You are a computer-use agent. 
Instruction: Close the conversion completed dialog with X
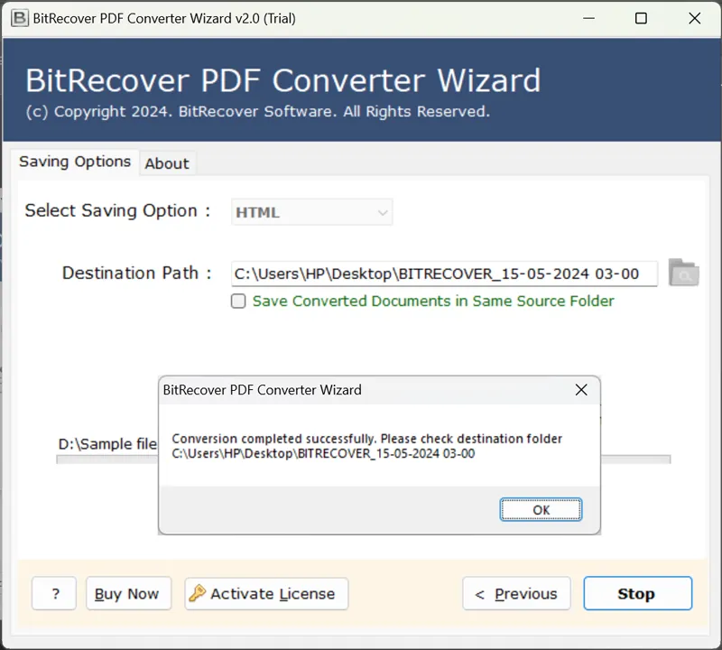[581, 390]
